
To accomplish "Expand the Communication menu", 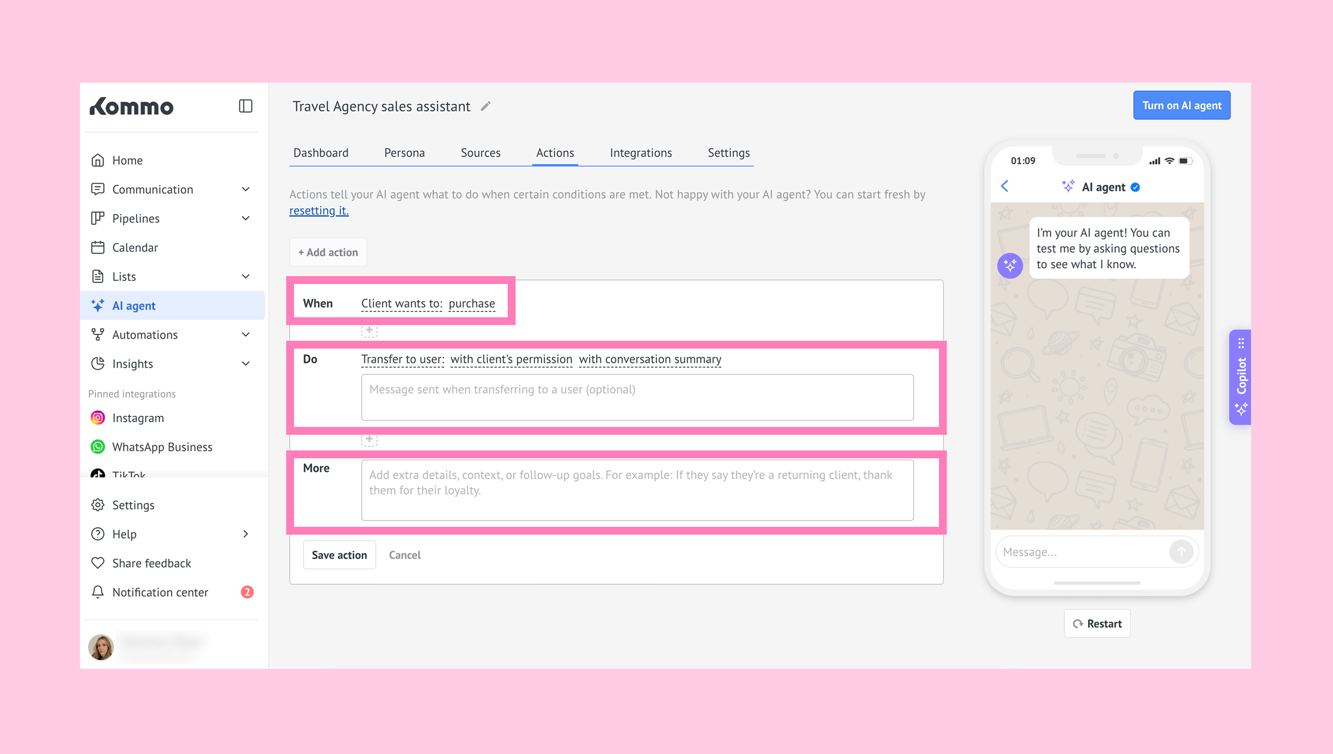I will click(152, 189).
